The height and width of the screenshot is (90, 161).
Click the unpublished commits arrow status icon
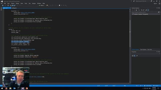coord(137,86)
